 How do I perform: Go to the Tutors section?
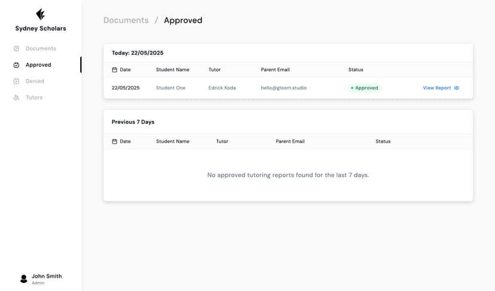[34, 97]
